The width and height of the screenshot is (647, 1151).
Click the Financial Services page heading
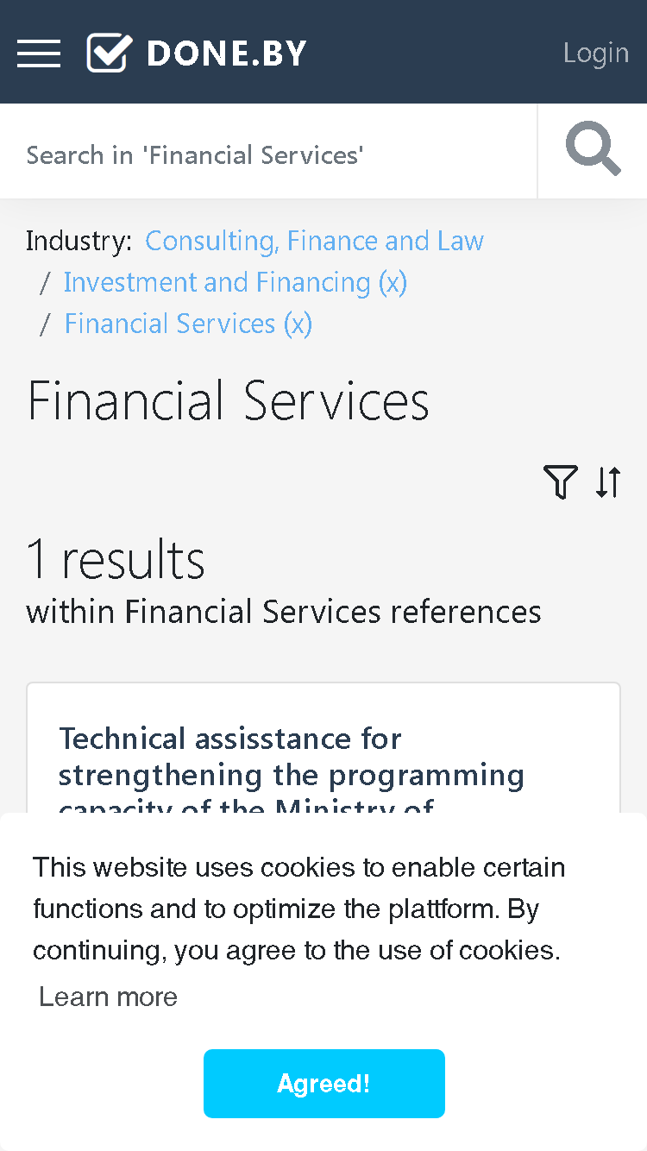(229, 401)
